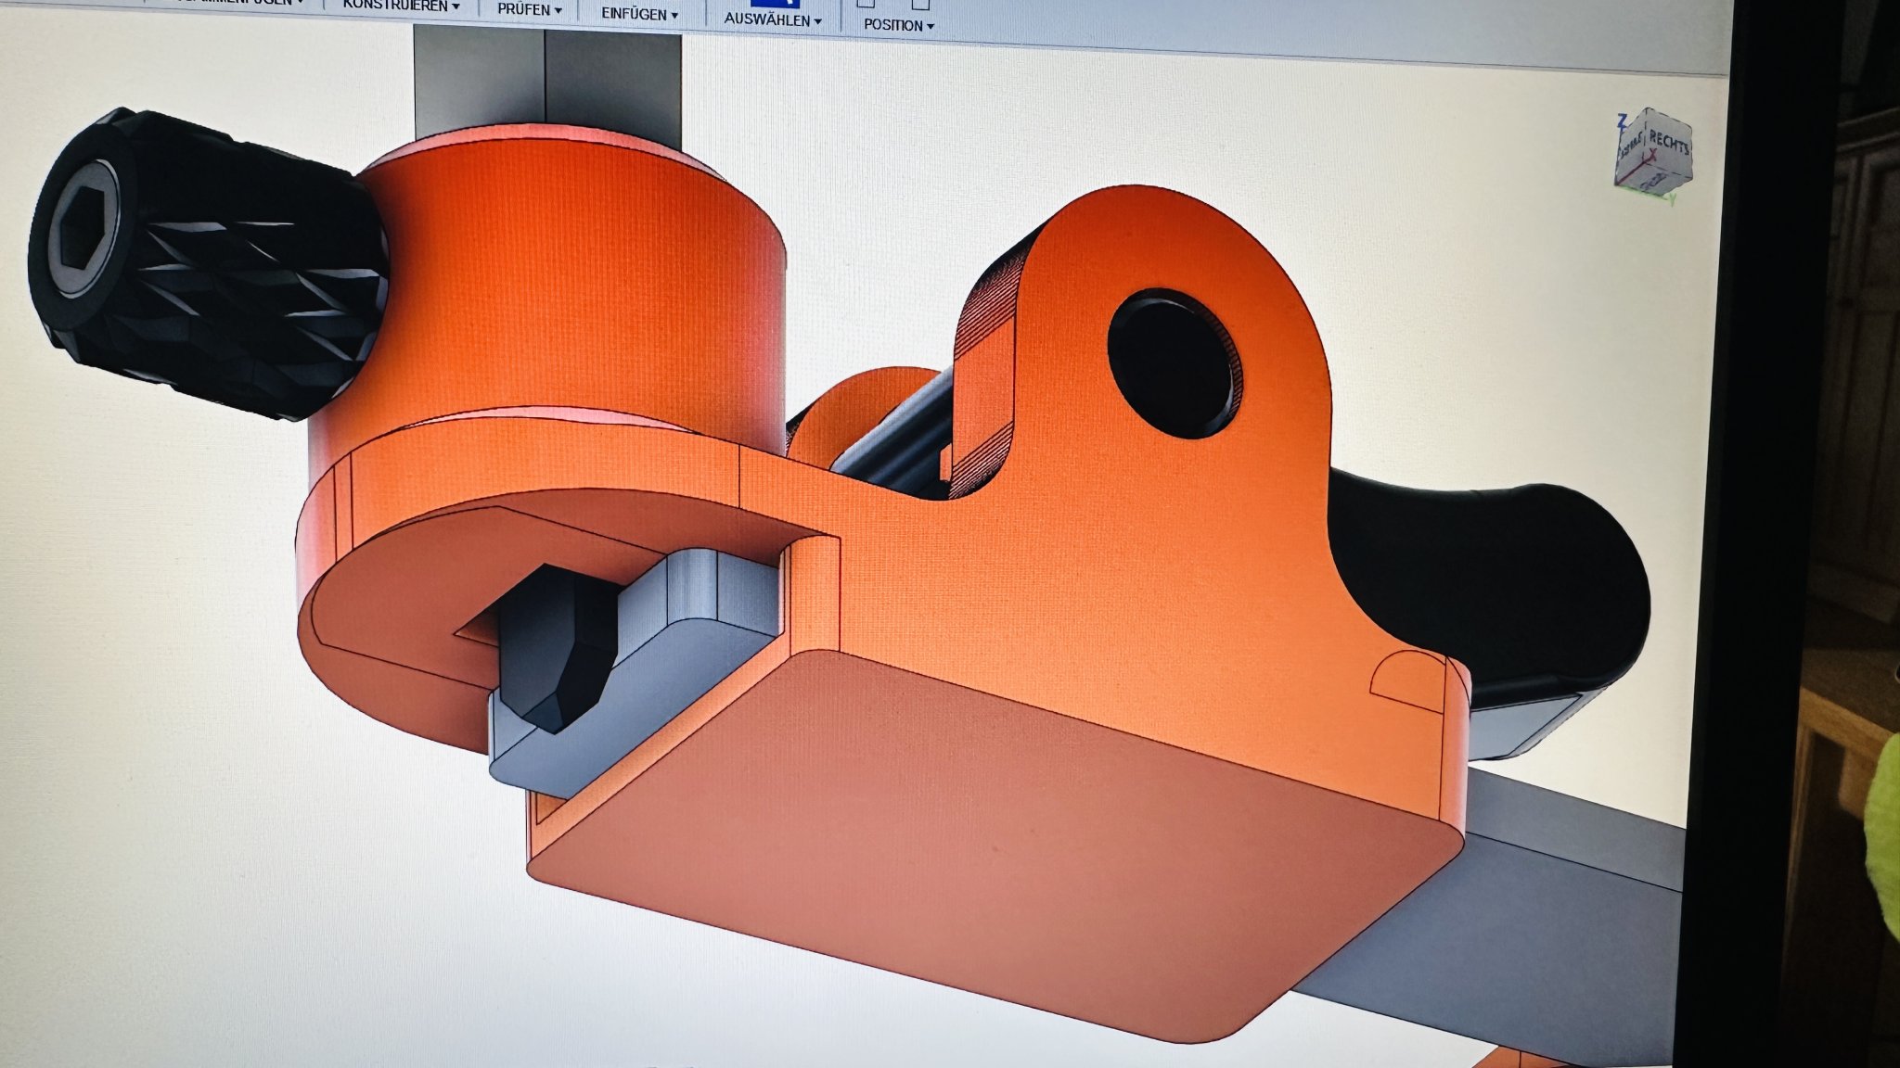Click the blue select tool icon above AUSWÄHLEN

click(775, 4)
